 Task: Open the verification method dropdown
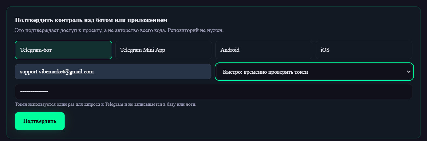point(314,71)
